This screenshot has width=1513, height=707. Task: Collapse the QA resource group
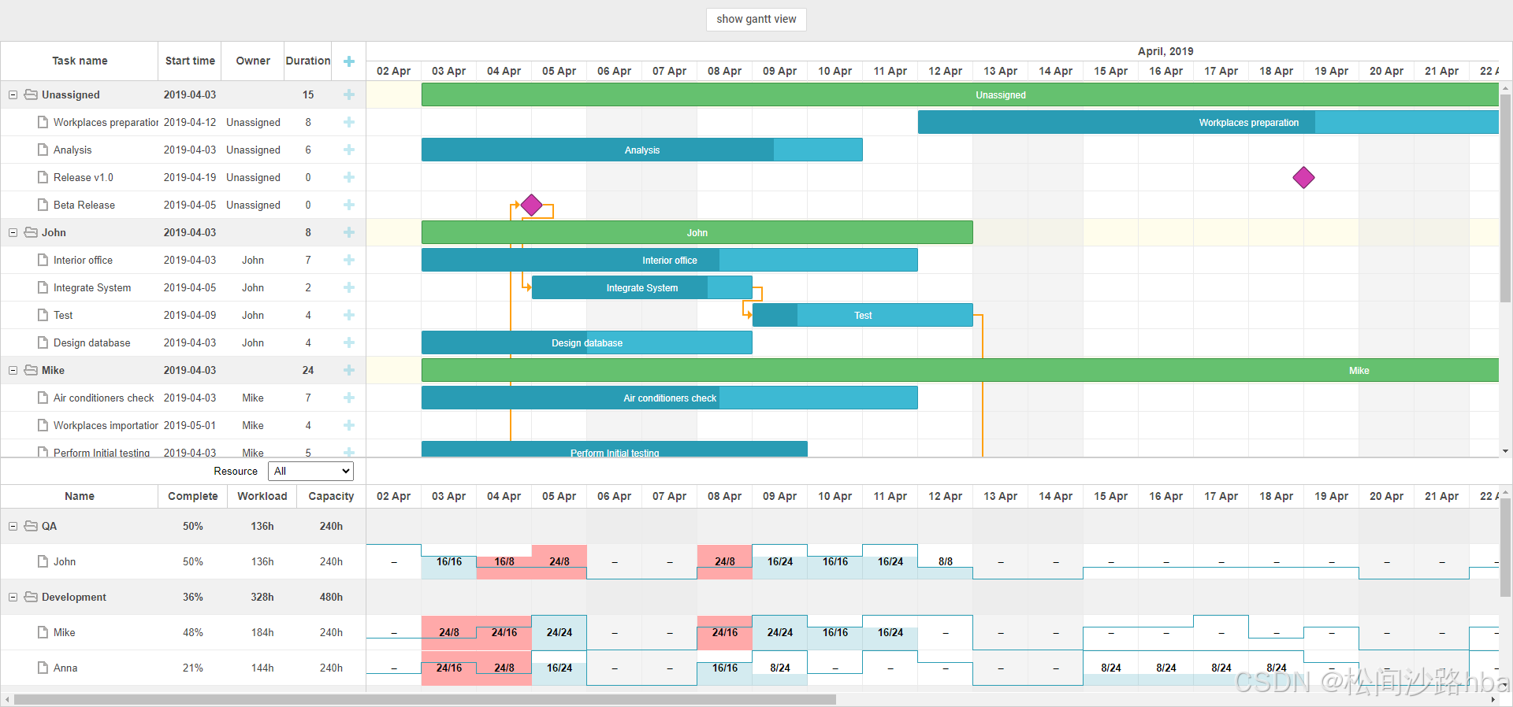(13, 526)
